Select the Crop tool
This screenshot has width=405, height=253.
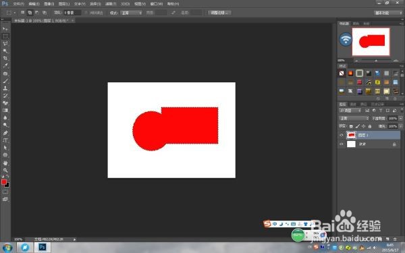coord(5,58)
